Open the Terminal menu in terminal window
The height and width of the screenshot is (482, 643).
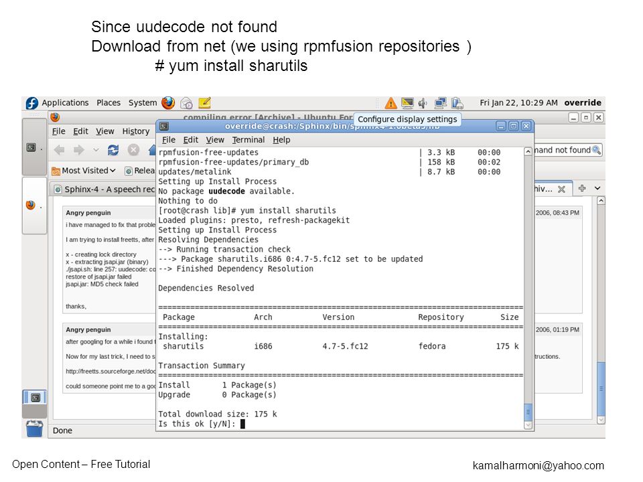tap(248, 140)
